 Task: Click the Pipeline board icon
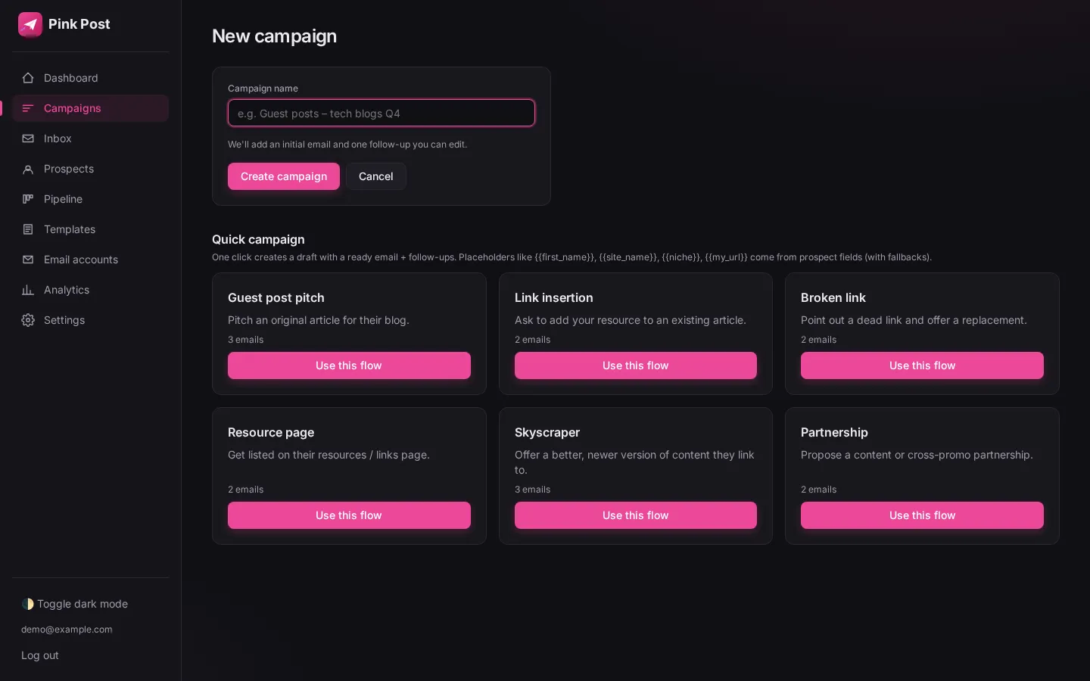click(28, 199)
